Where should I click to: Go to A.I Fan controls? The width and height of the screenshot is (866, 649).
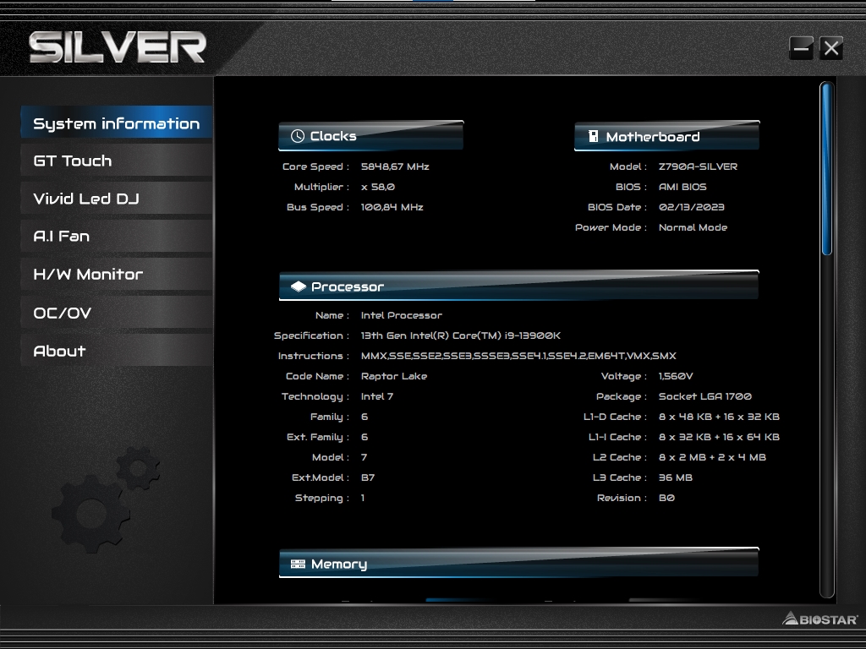click(117, 237)
